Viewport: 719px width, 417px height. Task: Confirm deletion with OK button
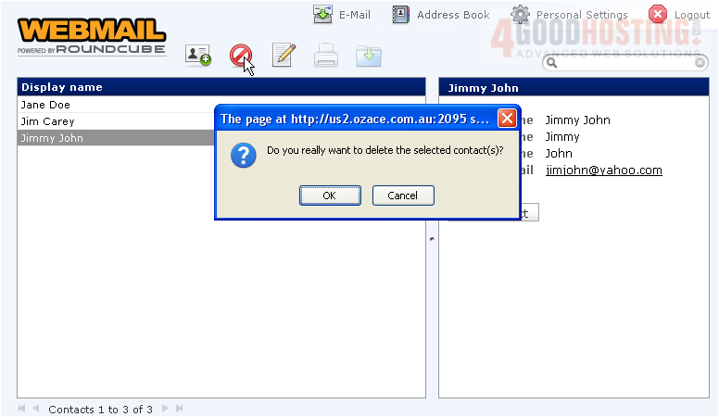(x=329, y=196)
